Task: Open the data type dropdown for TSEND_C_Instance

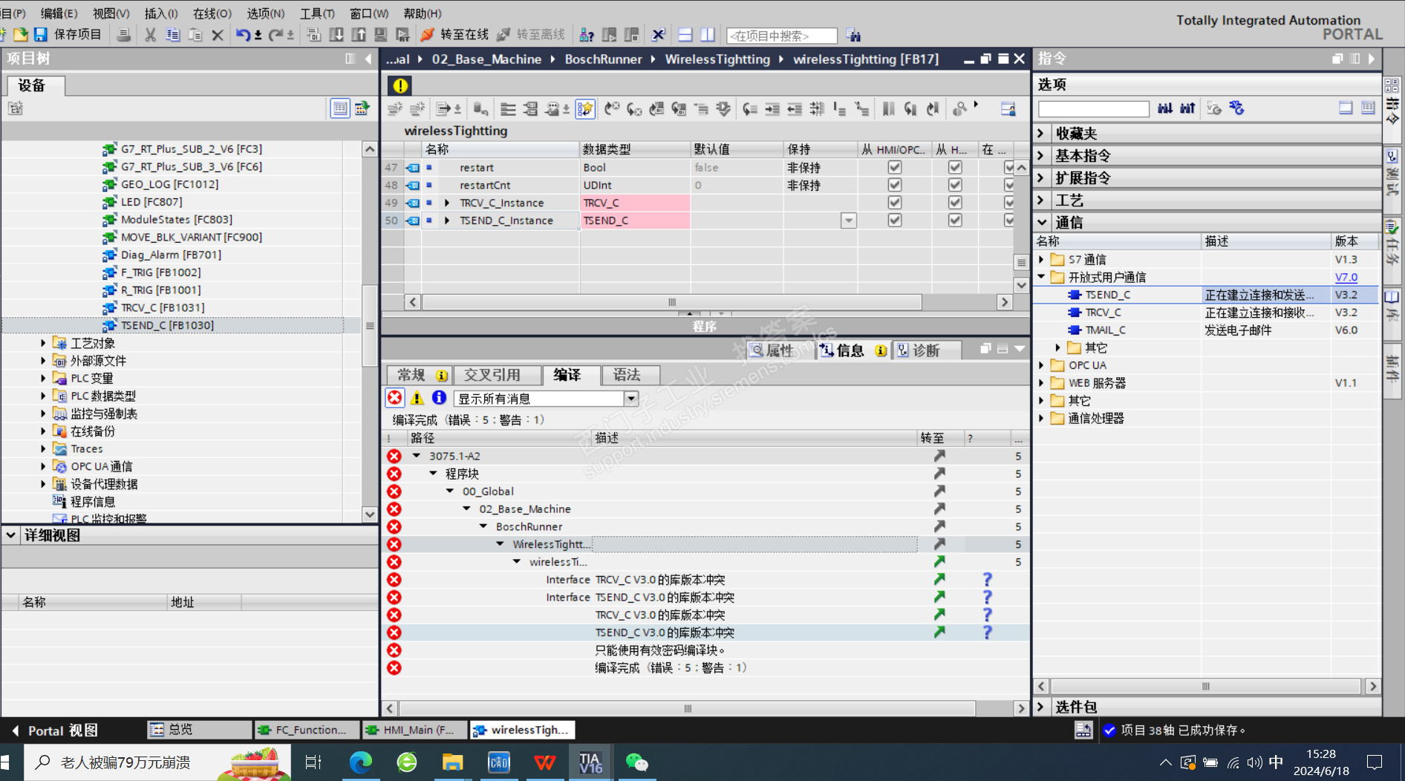Action: pos(849,220)
